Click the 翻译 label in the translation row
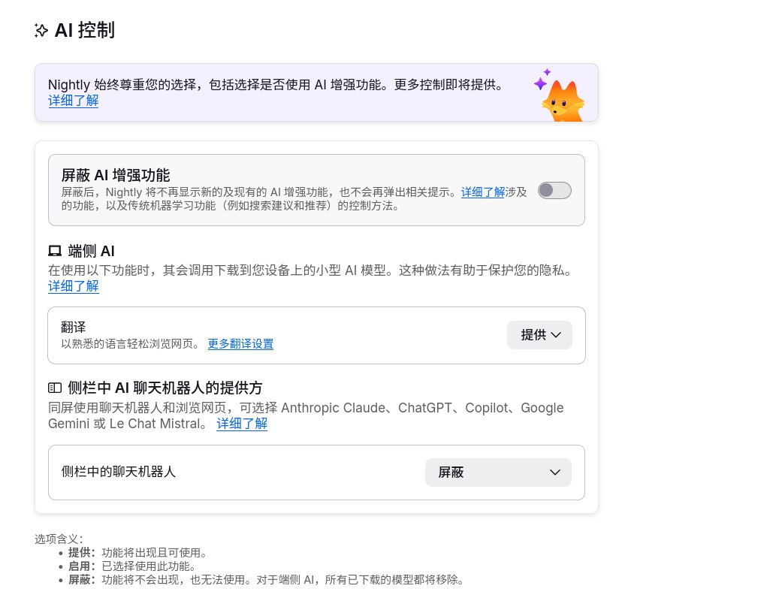Image resolution: width=782 pixels, height=616 pixels. [74, 328]
